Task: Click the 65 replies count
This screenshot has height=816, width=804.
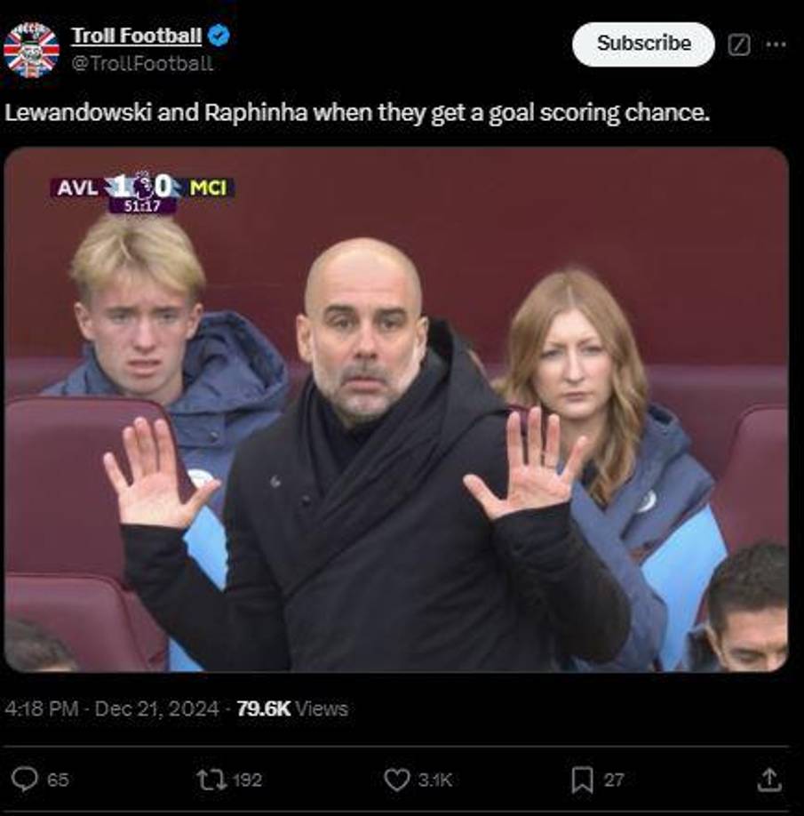Action: (x=58, y=780)
